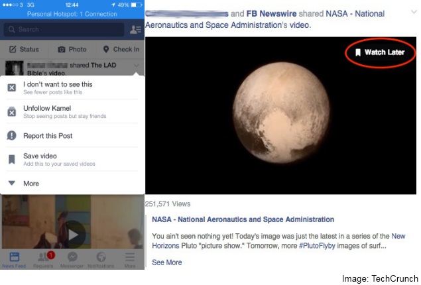Open the friends list icon beside Search
421x285 pixels.
[135, 29]
